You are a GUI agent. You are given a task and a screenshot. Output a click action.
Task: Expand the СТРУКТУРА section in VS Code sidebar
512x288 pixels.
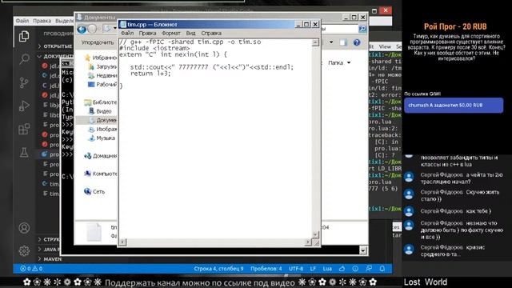pos(49,239)
